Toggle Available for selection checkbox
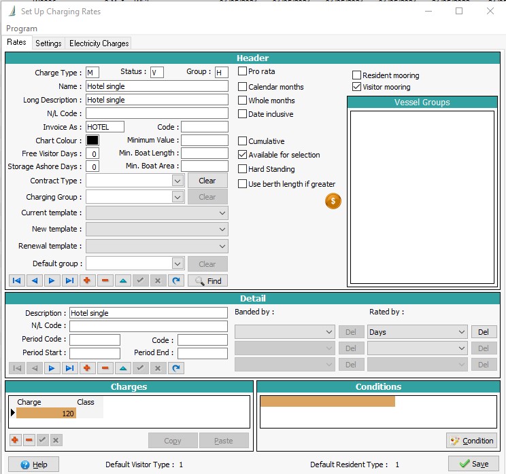The image size is (506, 474). 243,155
